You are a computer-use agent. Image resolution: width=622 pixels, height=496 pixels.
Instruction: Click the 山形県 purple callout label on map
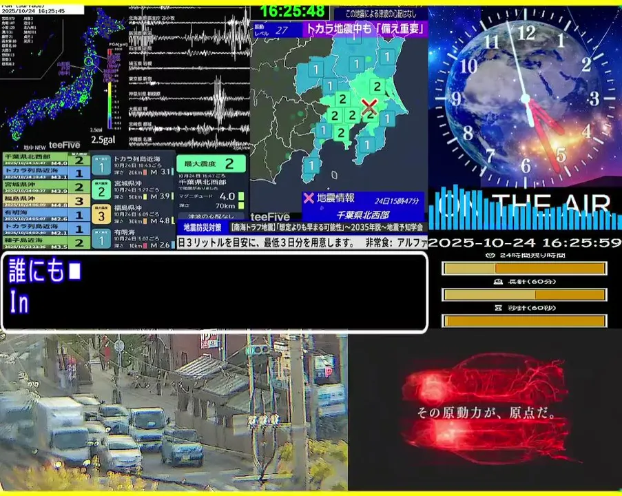[x=64, y=68]
